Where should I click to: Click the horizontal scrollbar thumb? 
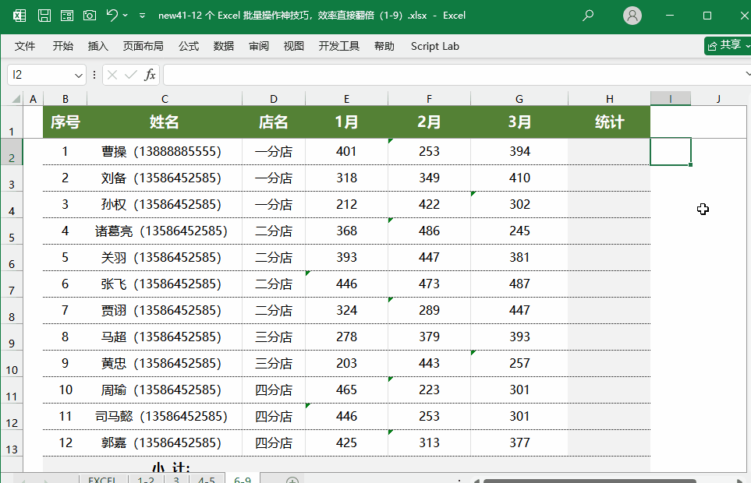point(589,481)
